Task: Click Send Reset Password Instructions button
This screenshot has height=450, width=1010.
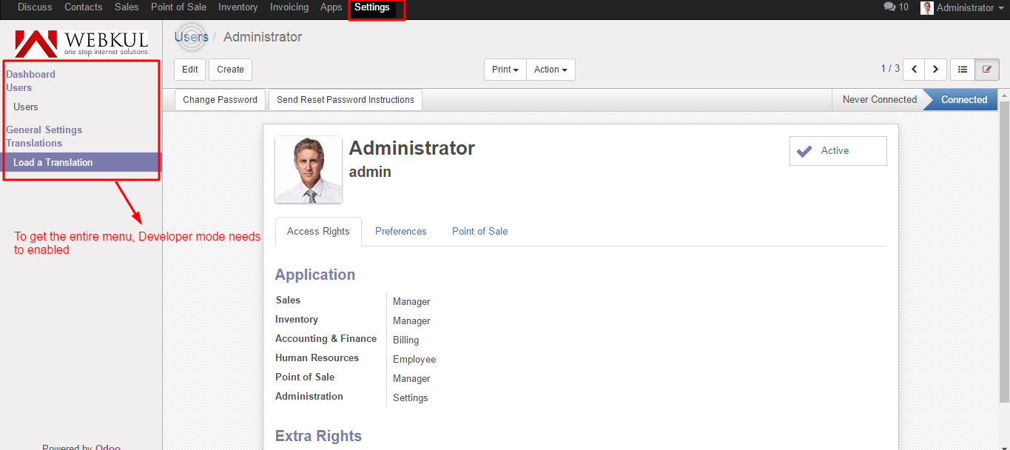Action: pyautogui.click(x=346, y=100)
